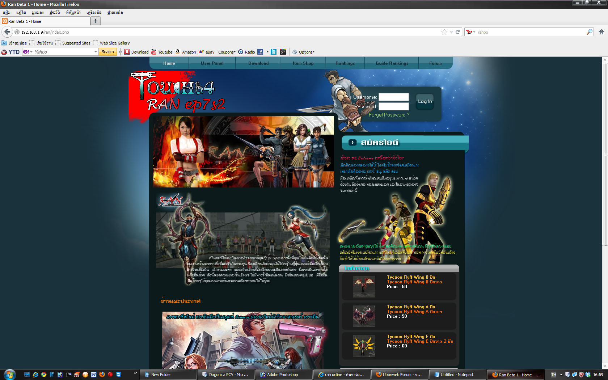Open the Web Slice Gallery bookmark
608x380 pixels.
[x=111, y=43]
